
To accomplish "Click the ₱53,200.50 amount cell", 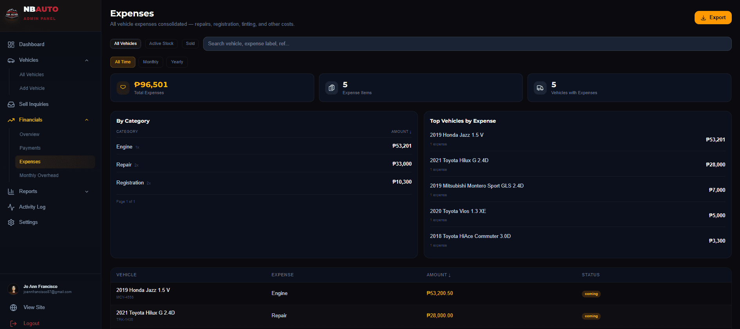I will (440, 293).
